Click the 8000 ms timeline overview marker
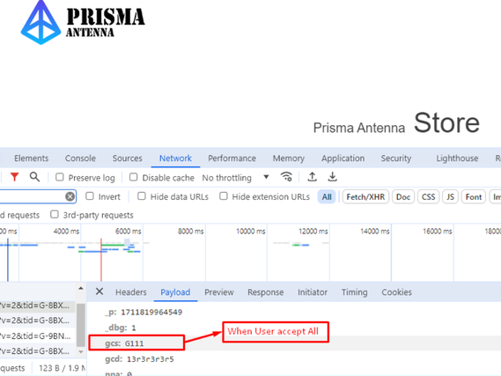 tap(190, 231)
